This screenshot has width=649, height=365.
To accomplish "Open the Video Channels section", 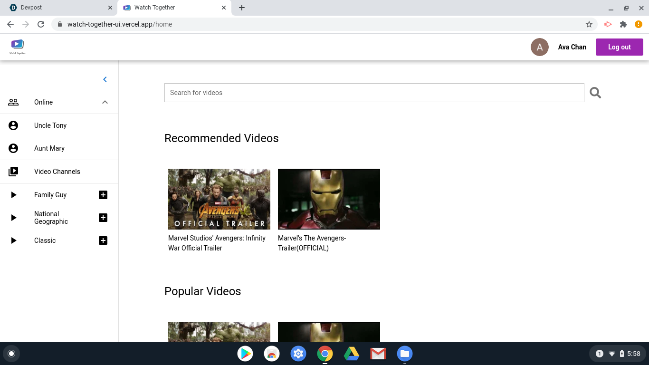I will (59, 172).
